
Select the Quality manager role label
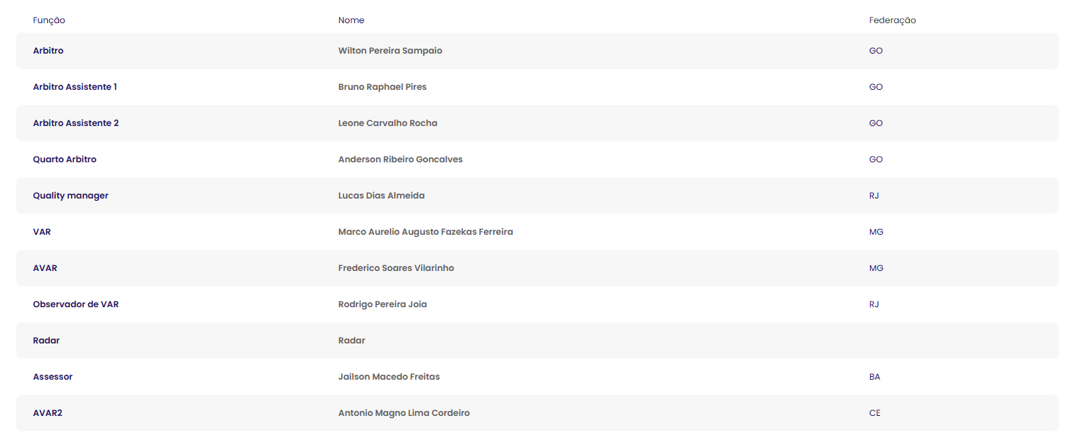click(x=71, y=196)
